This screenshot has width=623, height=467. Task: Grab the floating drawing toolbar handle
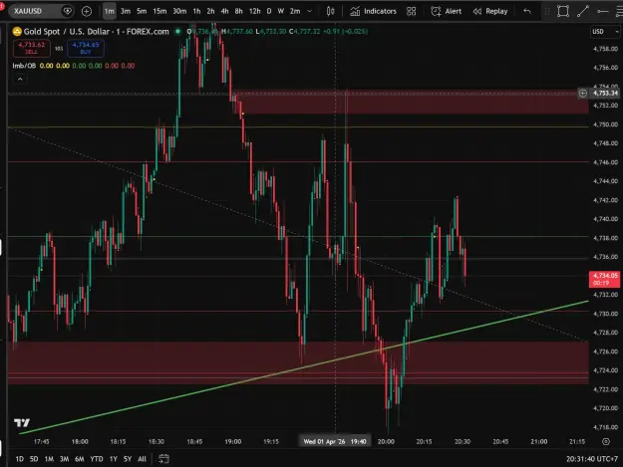(547, 11)
